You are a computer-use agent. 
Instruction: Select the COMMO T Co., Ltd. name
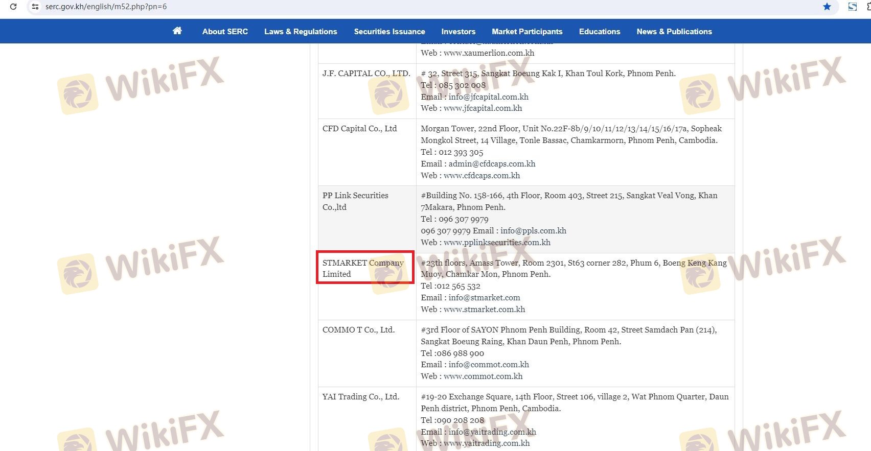tap(358, 330)
